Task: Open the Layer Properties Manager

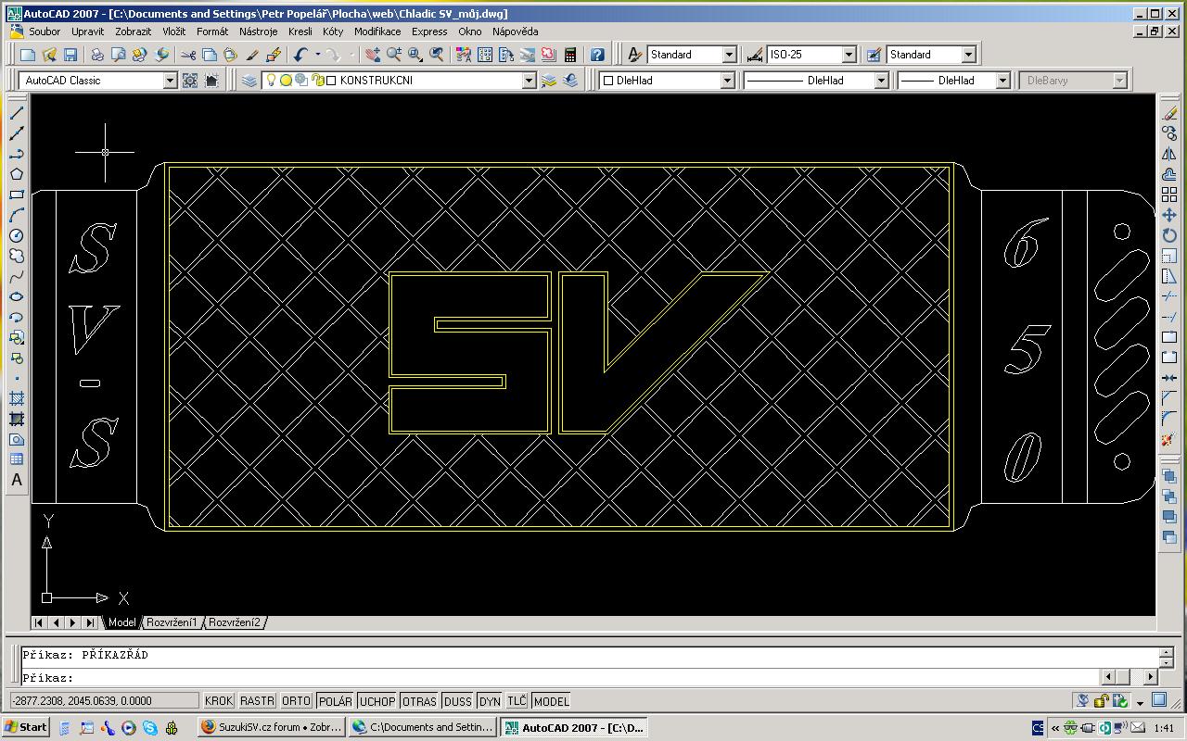Action: click(249, 81)
